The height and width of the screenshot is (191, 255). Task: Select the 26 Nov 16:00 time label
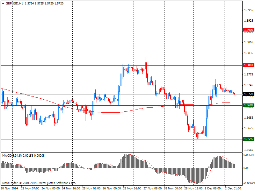pyautogui.click(x=132, y=188)
